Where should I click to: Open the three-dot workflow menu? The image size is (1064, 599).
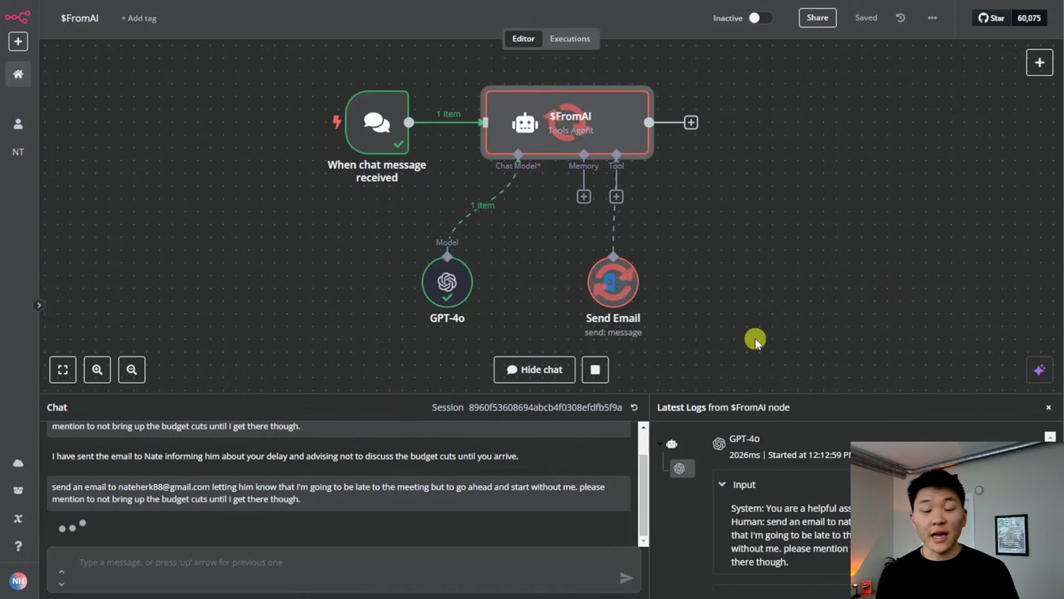[x=932, y=17]
